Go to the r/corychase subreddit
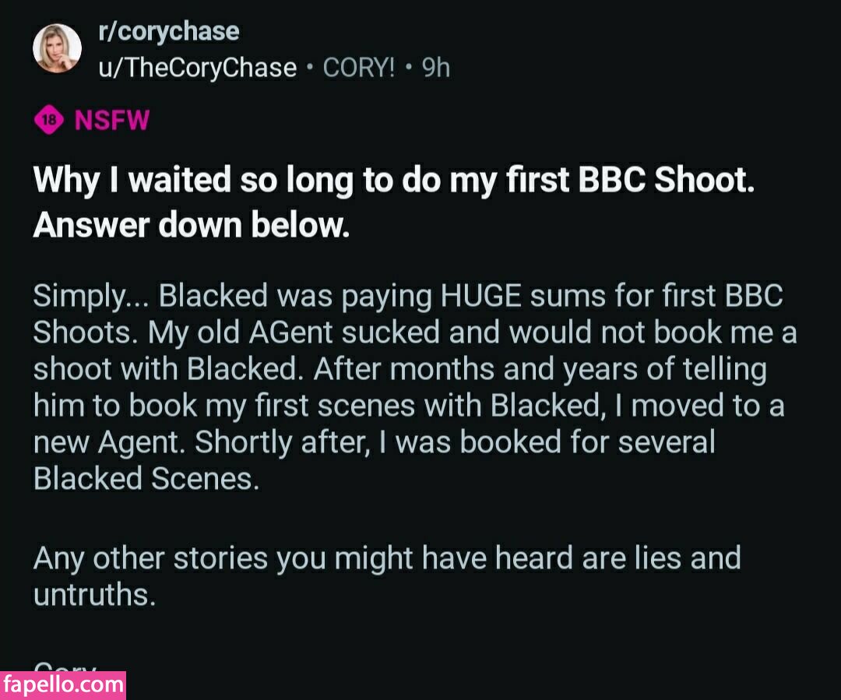Image resolution: width=841 pixels, height=700 pixels. coord(168,32)
